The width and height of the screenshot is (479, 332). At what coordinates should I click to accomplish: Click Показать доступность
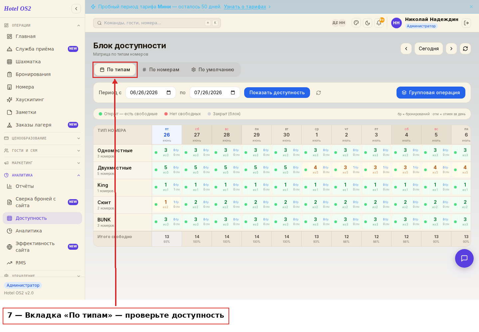[277, 93]
